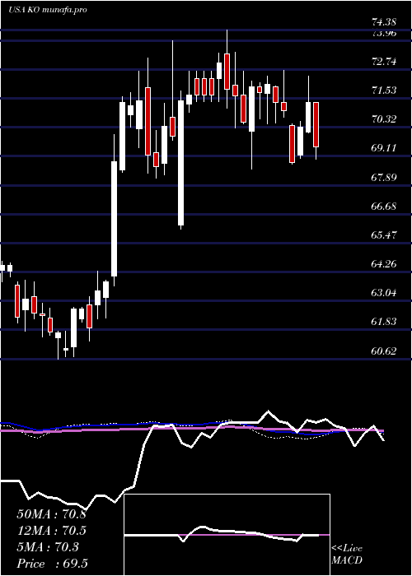Select the 66.68 price level label
The height and width of the screenshot is (576, 412).
(x=384, y=206)
